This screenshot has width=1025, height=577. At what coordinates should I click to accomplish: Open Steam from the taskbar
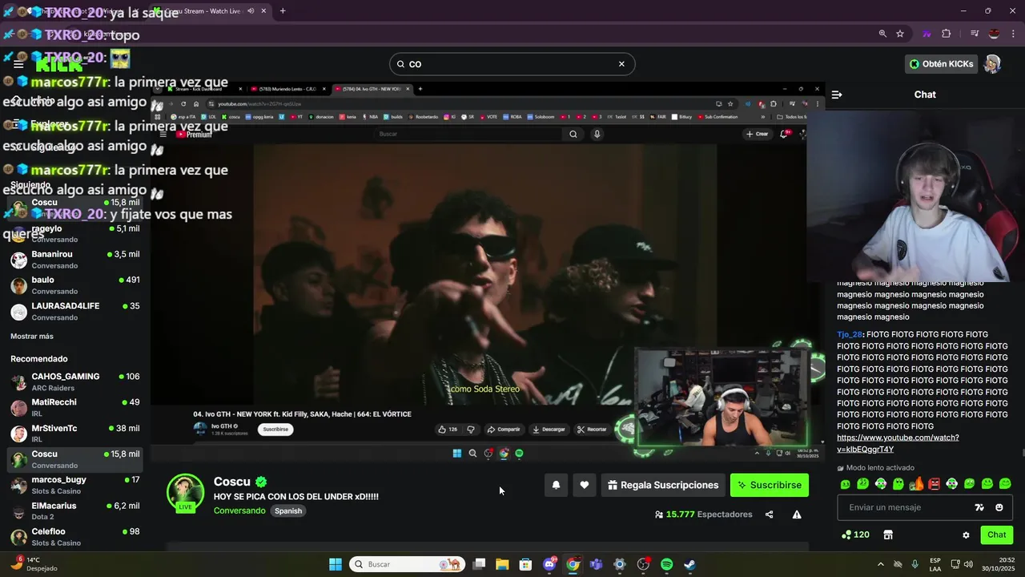tap(689, 564)
